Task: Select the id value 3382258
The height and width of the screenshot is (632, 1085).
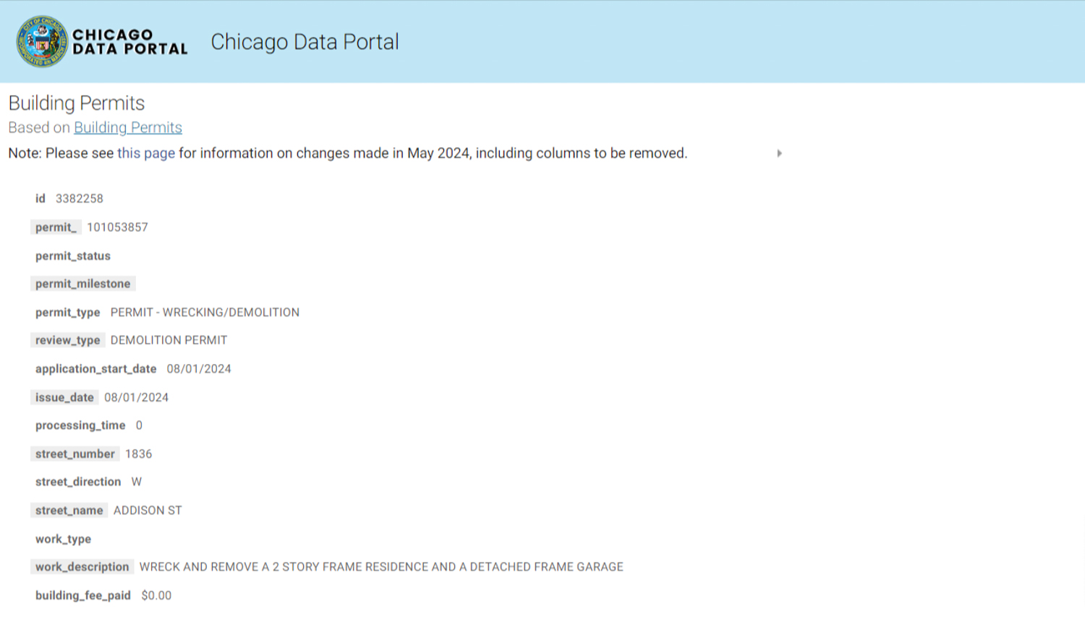Action: tap(80, 199)
